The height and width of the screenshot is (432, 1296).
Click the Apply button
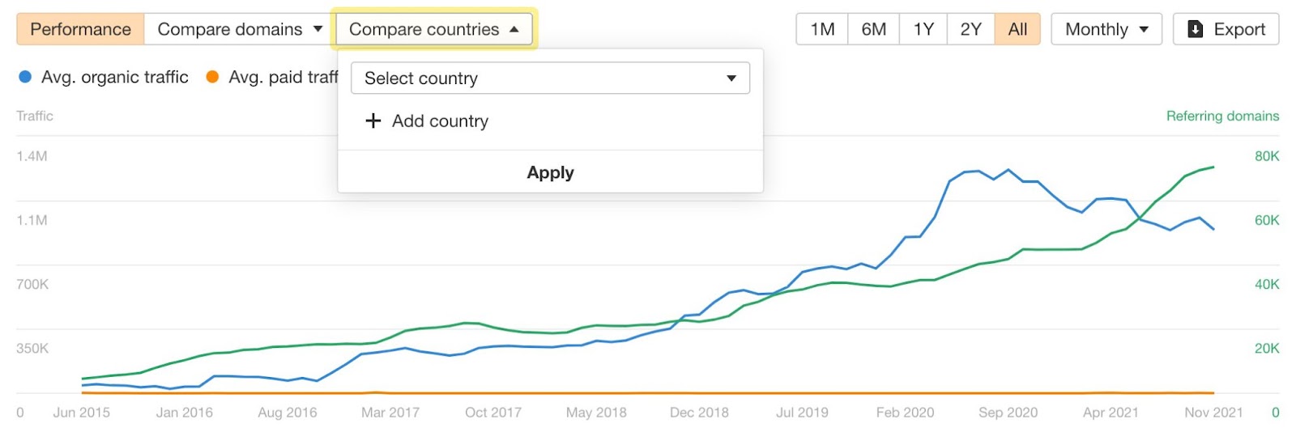point(550,172)
